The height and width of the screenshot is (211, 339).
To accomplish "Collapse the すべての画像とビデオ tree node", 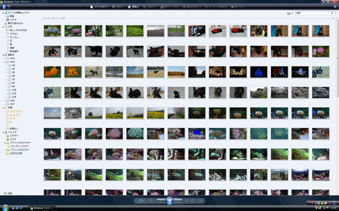I will [x=3, y=13].
